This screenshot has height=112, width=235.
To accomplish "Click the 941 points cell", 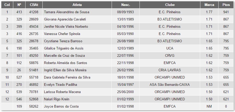I will 226,12.
